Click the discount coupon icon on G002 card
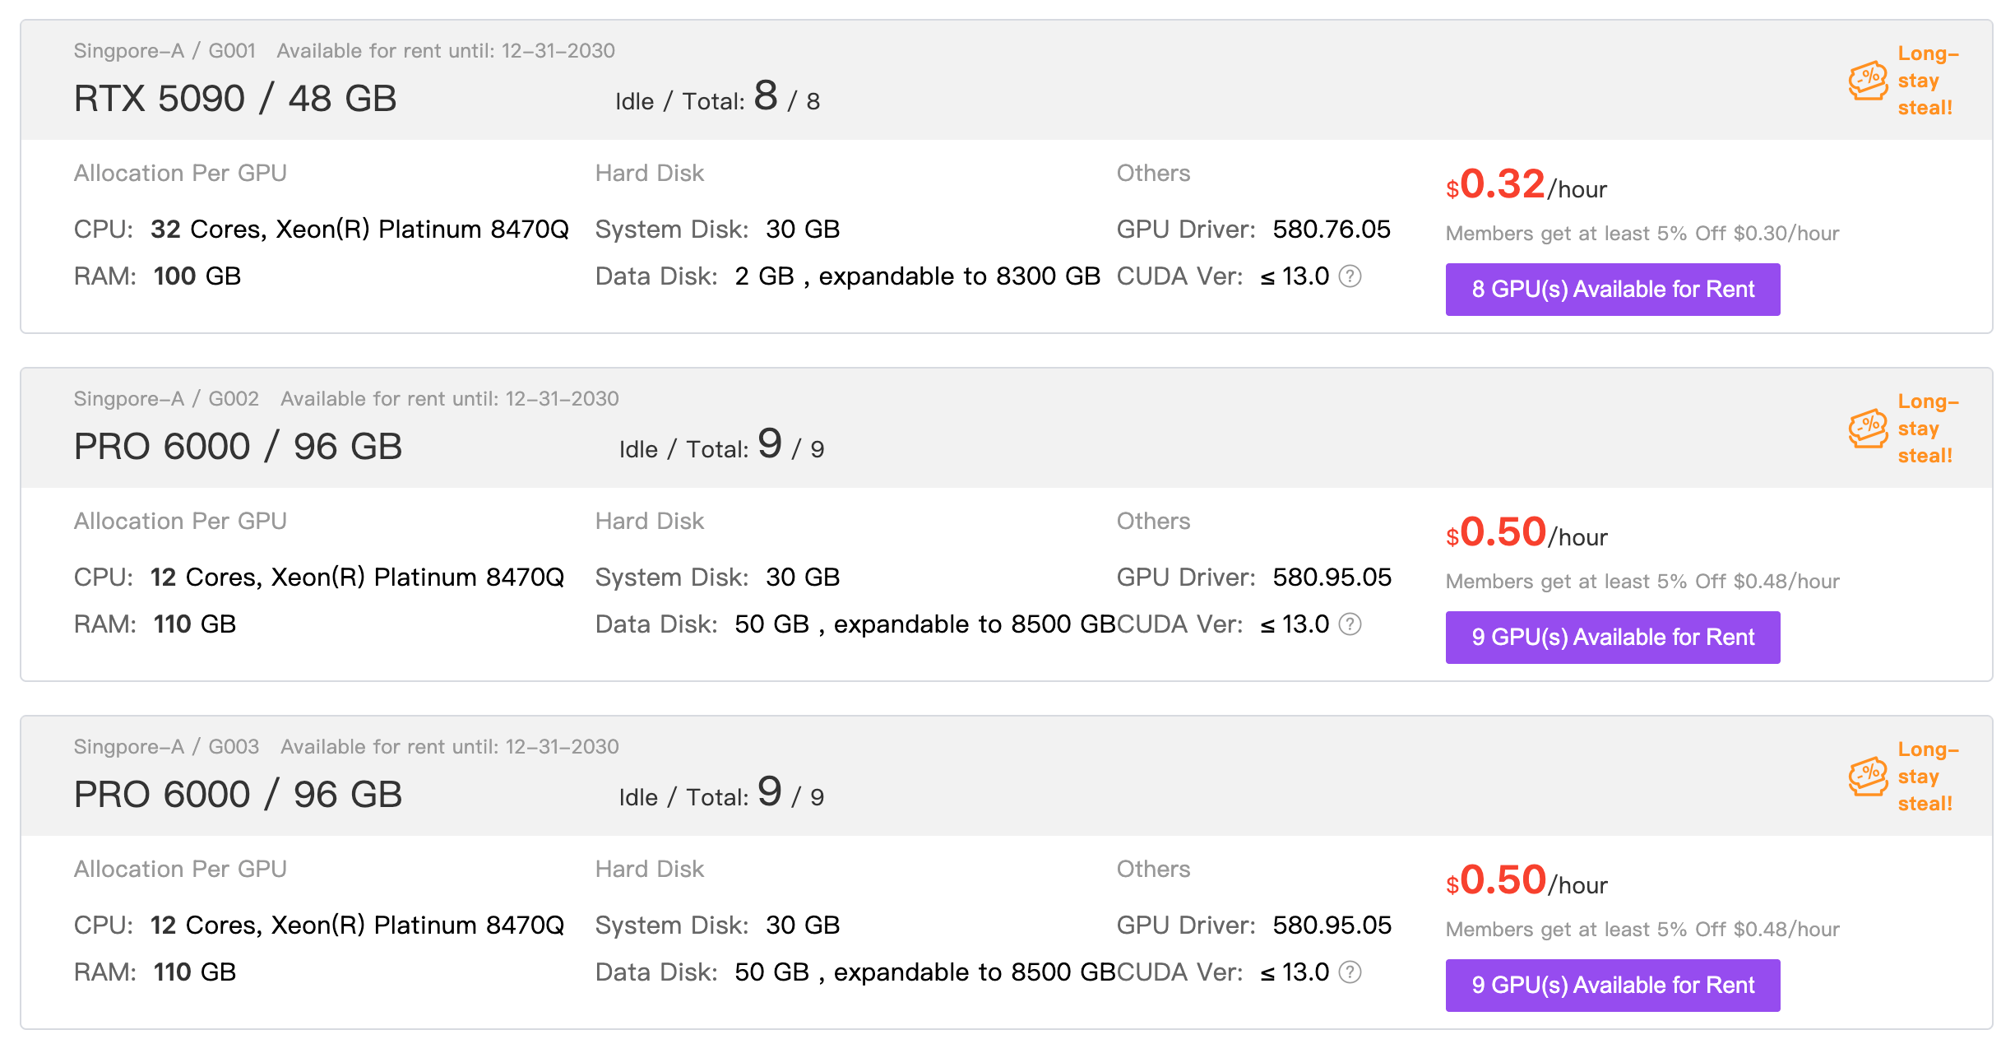 [x=1868, y=429]
